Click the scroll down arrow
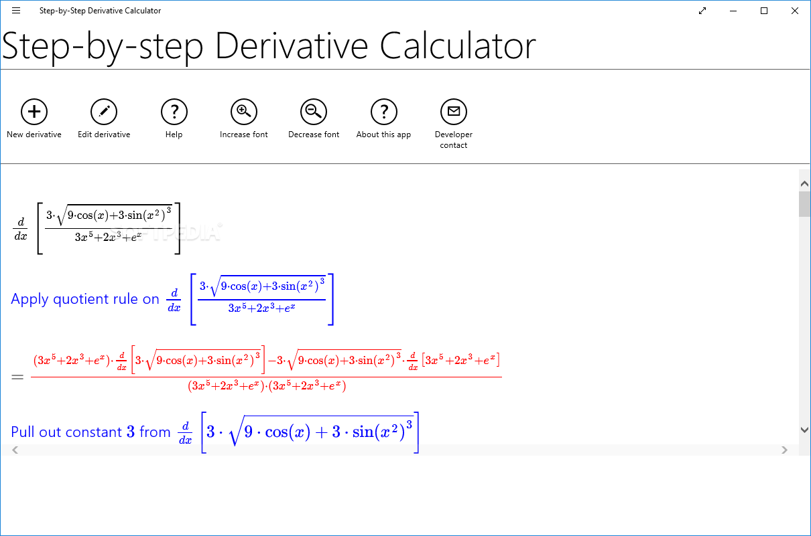811x536 pixels. tap(804, 429)
